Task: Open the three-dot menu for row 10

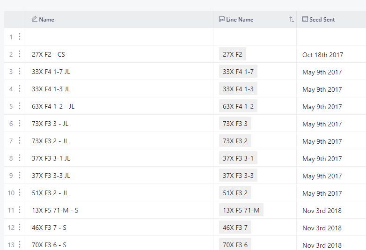Action: pos(19,192)
